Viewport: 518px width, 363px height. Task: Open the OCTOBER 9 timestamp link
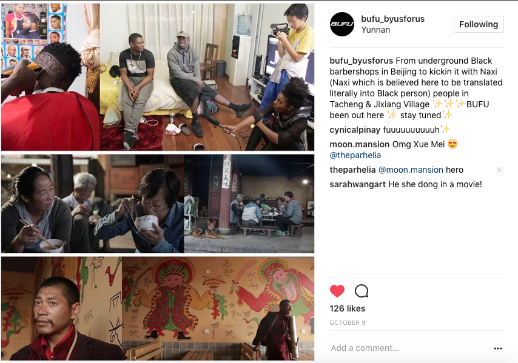pyautogui.click(x=348, y=323)
